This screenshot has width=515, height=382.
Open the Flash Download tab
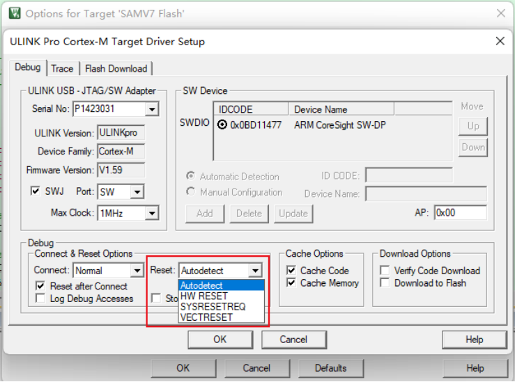(x=116, y=68)
